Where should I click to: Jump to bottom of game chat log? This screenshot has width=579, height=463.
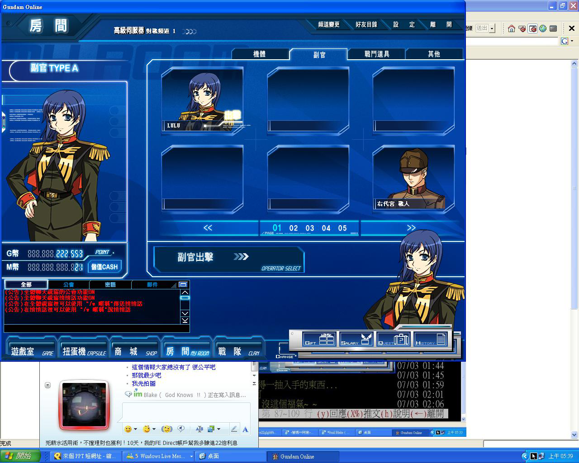point(185,320)
